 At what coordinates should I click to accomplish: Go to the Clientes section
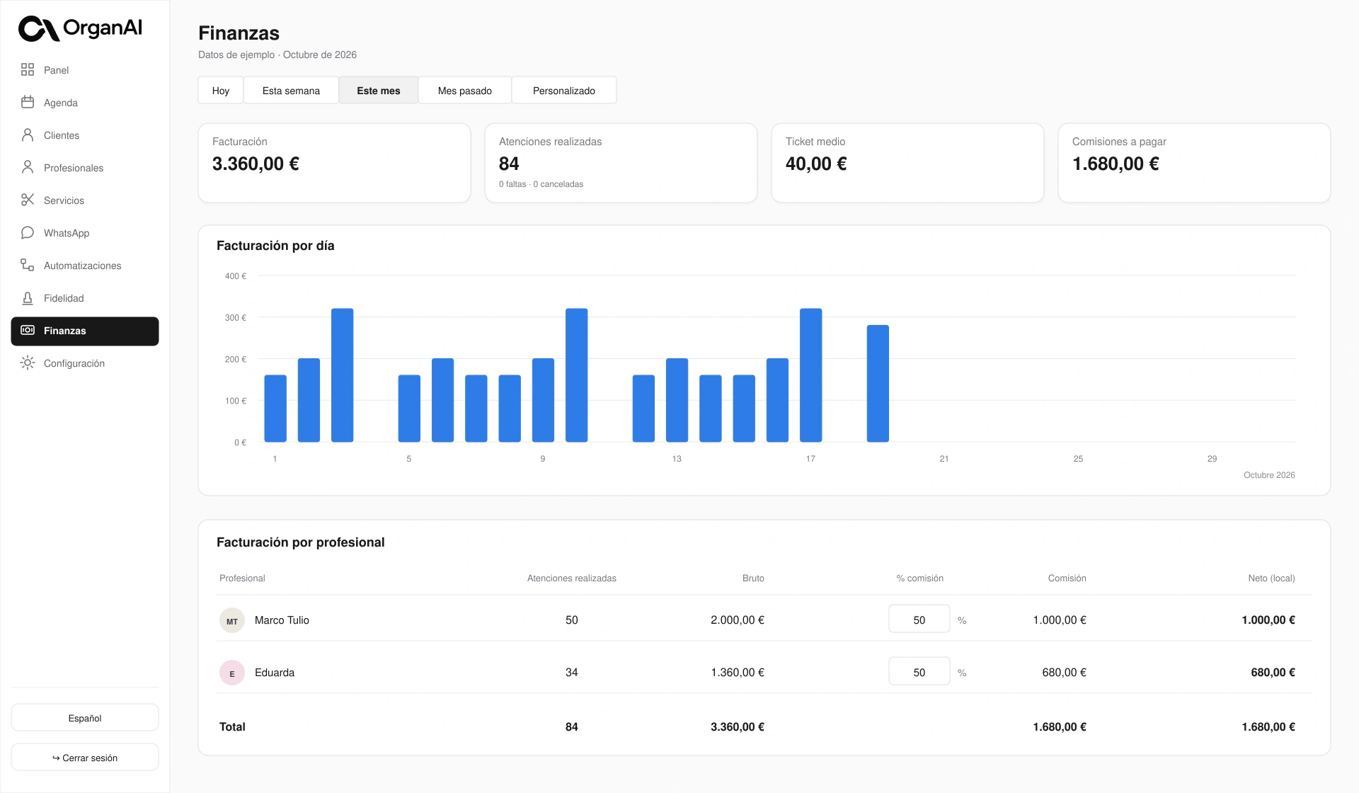tap(85, 135)
